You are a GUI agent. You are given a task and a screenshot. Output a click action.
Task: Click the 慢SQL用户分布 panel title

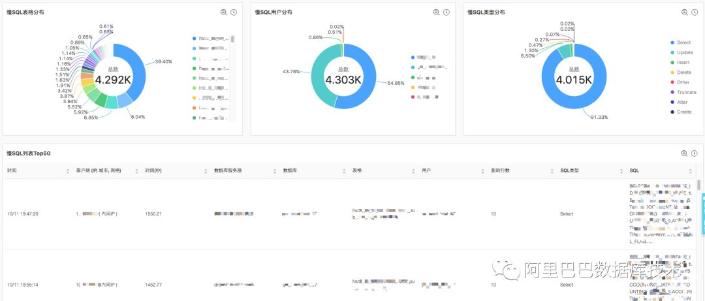point(274,12)
